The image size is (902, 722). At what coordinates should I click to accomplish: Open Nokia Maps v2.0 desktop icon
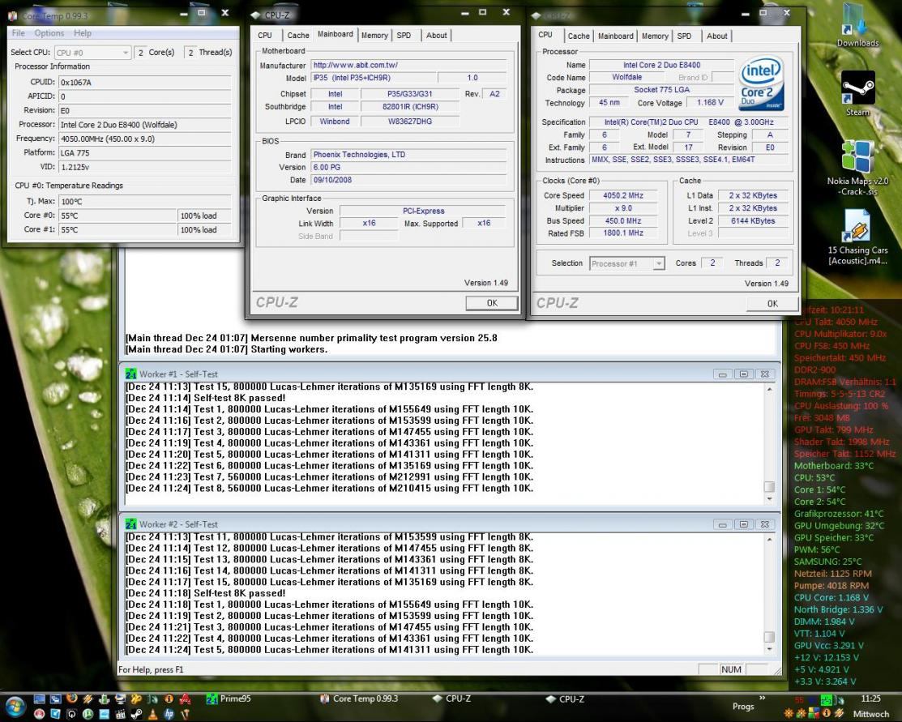pyautogui.click(x=857, y=168)
